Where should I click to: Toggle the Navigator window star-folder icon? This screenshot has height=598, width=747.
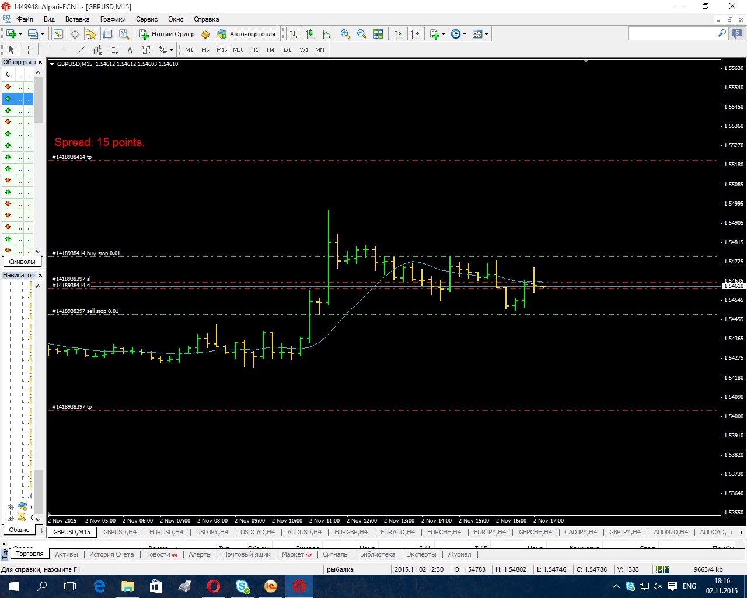pyautogui.click(x=91, y=34)
